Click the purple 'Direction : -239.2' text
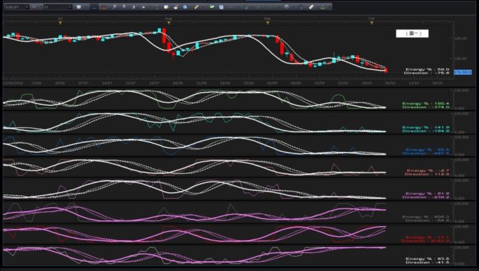 point(426,197)
